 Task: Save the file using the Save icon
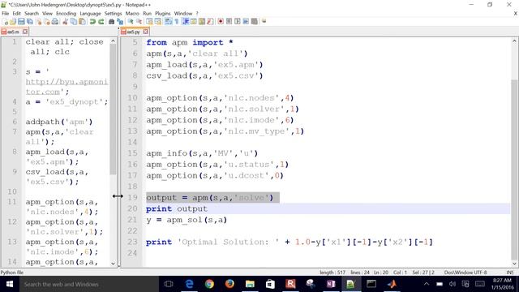pos(21,22)
